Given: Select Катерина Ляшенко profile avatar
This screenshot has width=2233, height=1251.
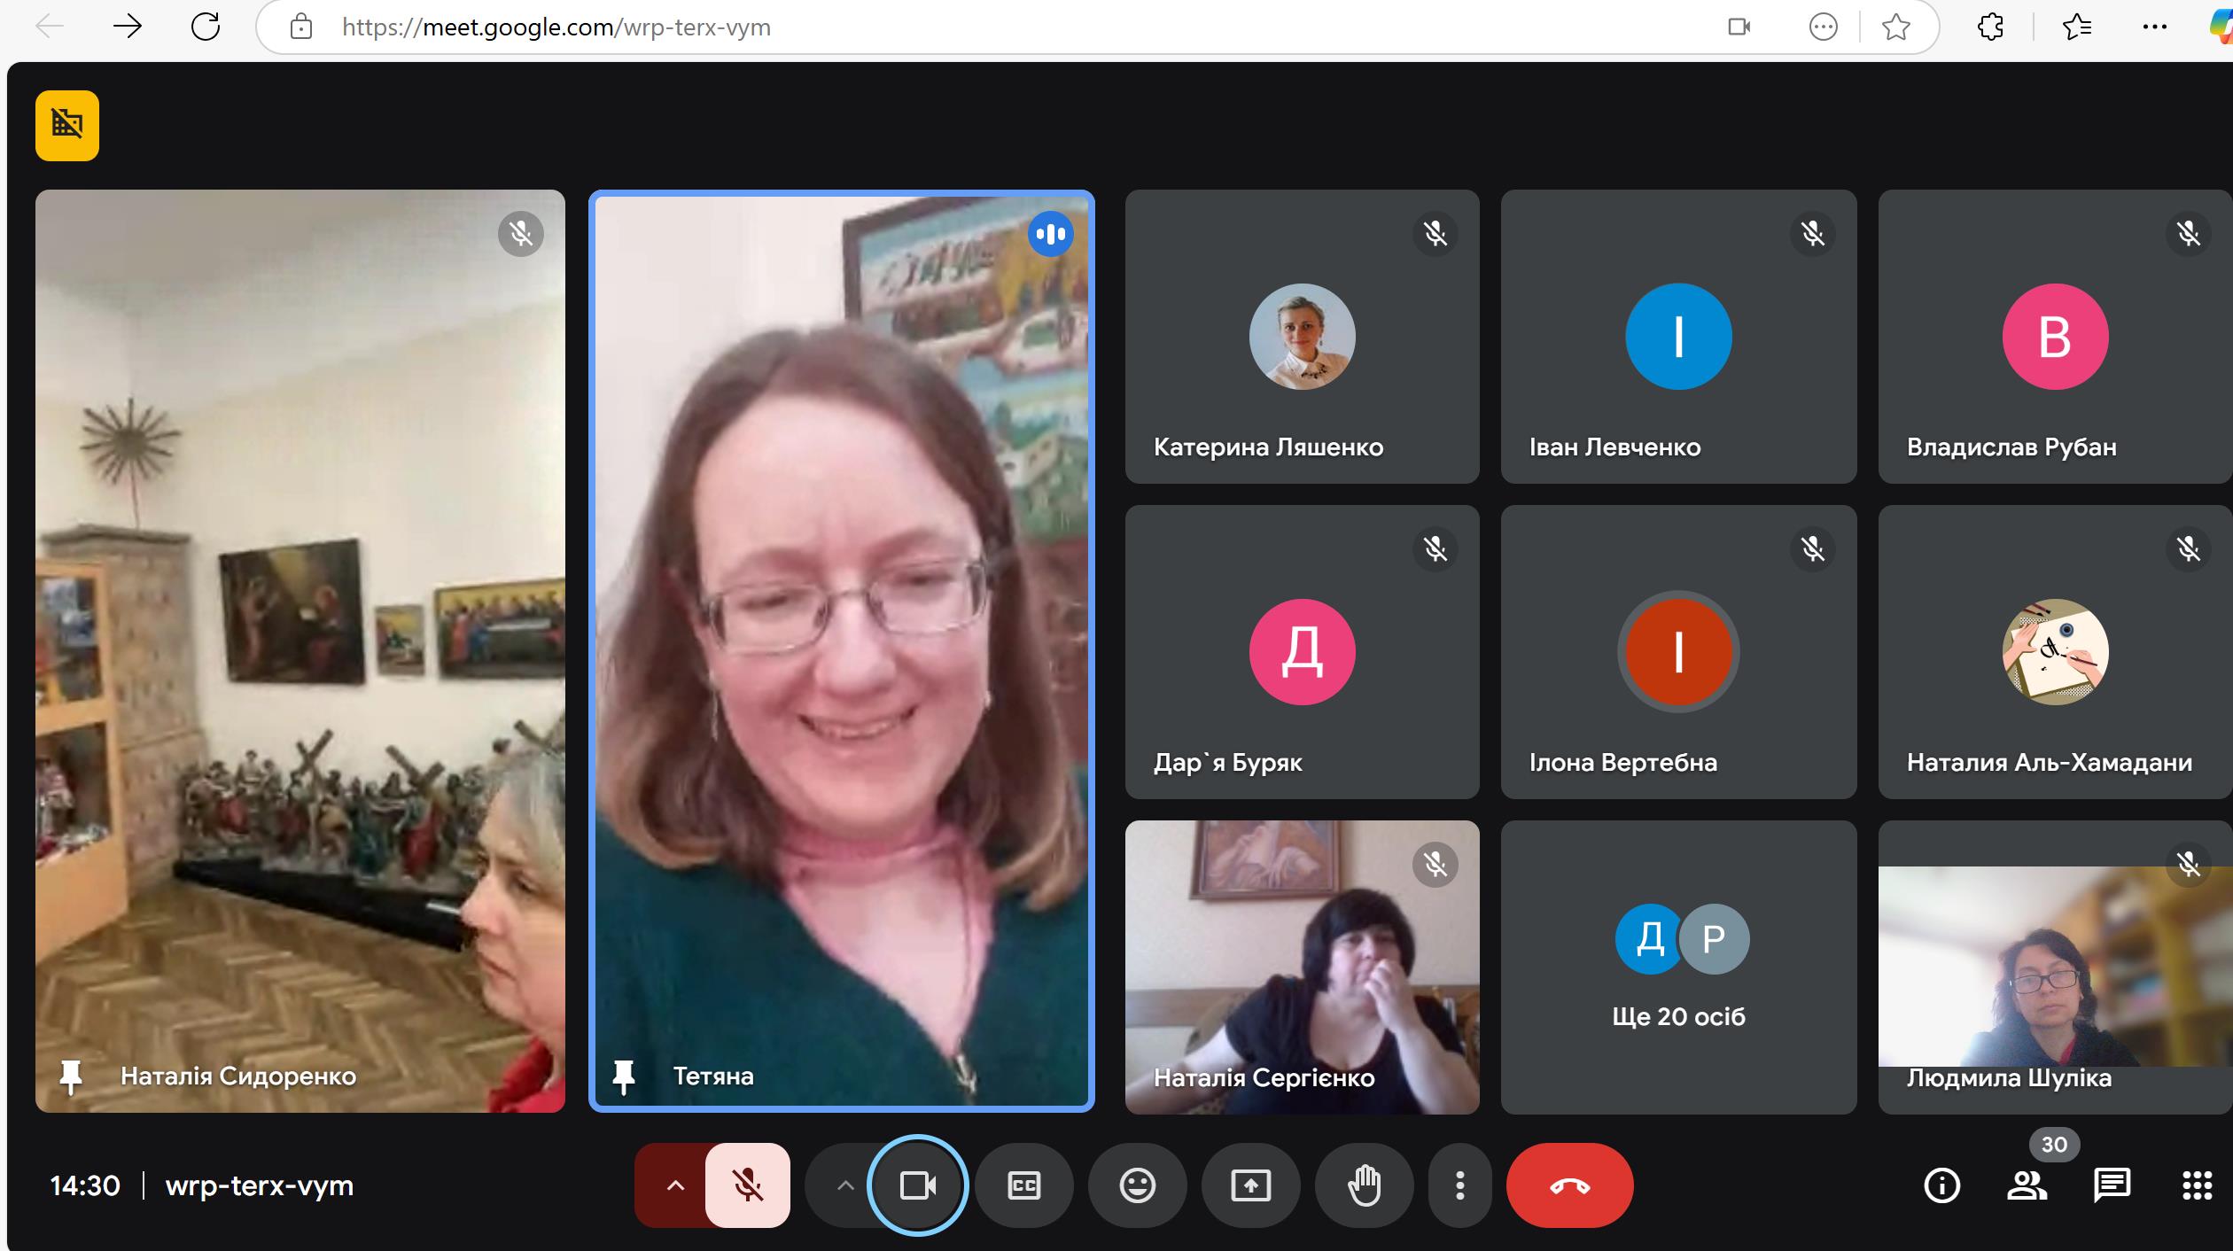Looking at the screenshot, I should [x=1302, y=337].
